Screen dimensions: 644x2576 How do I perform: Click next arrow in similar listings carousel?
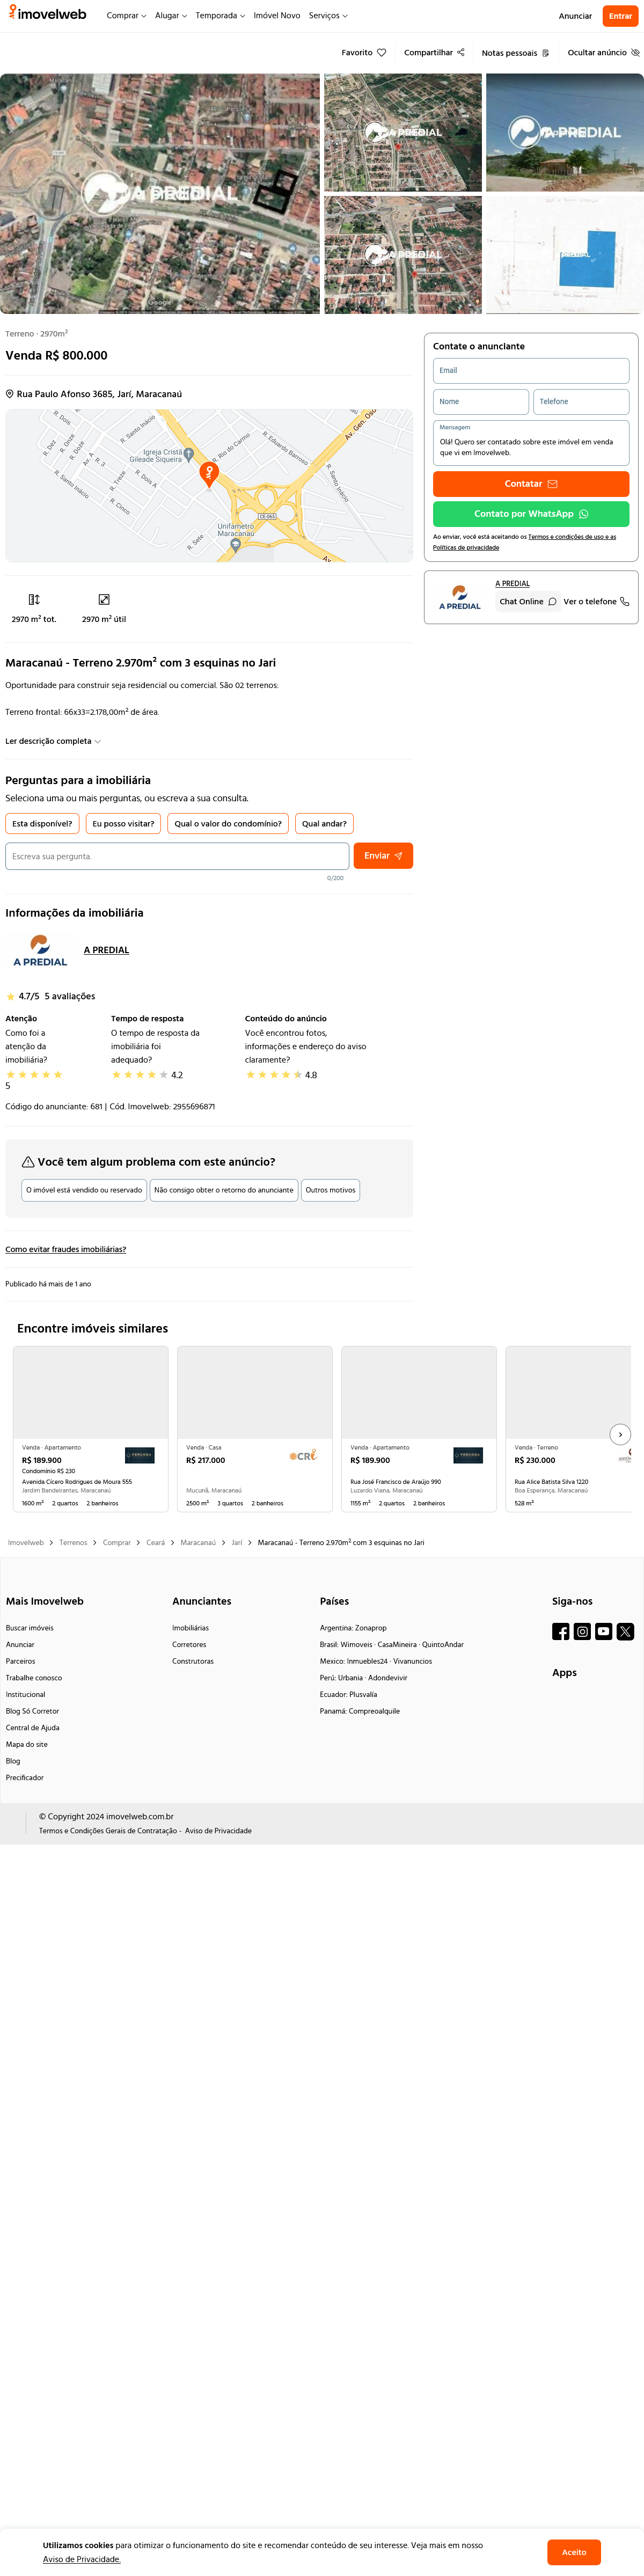[x=620, y=1434]
